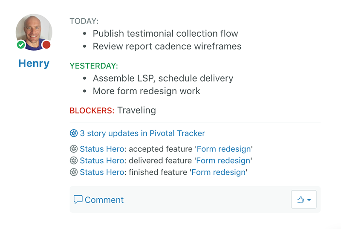Click the BLOCKERS label

(92, 110)
